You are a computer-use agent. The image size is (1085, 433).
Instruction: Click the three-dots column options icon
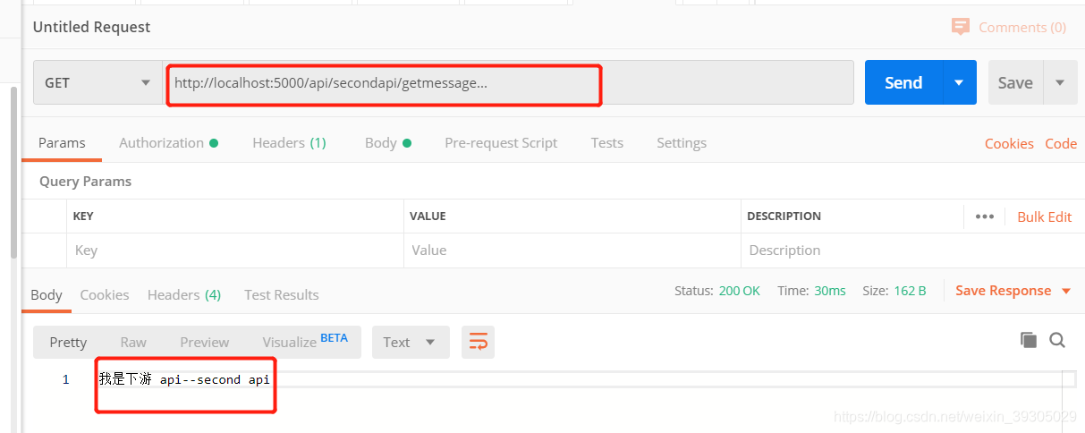point(985,216)
